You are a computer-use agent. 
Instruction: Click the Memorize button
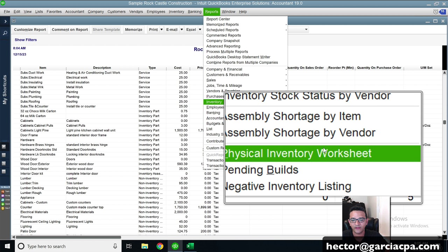pyautogui.click(x=134, y=30)
